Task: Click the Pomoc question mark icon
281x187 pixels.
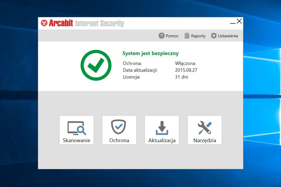Action: click(x=161, y=35)
